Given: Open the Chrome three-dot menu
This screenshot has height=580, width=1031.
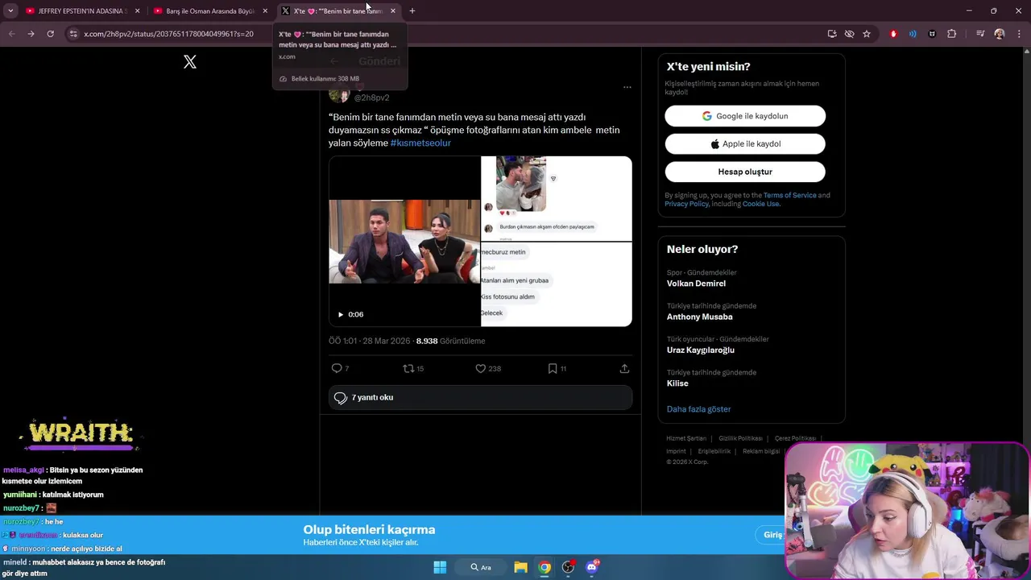Looking at the screenshot, I should 1019,34.
